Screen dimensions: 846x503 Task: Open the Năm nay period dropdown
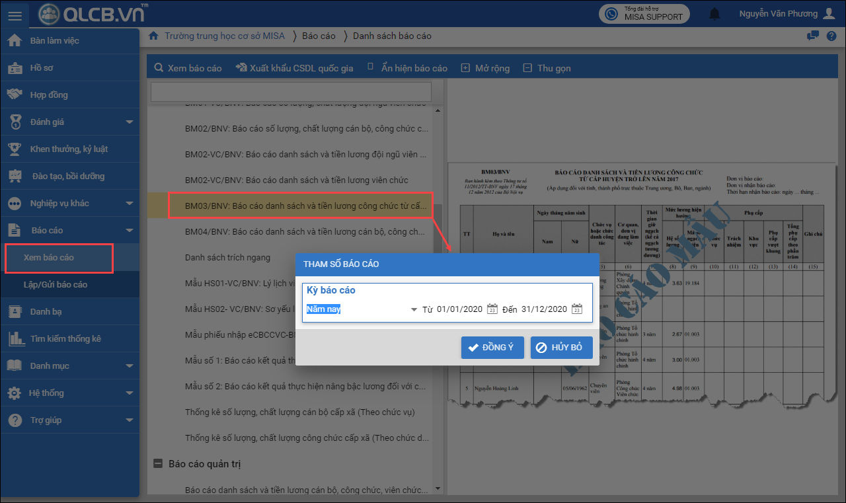pyautogui.click(x=414, y=309)
